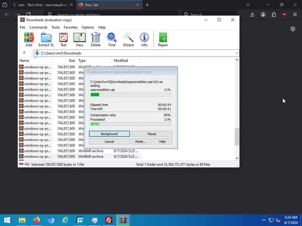The width and height of the screenshot is (302, 226).
Task: Cancel the archive creation
Action: (x=109, y=142)
